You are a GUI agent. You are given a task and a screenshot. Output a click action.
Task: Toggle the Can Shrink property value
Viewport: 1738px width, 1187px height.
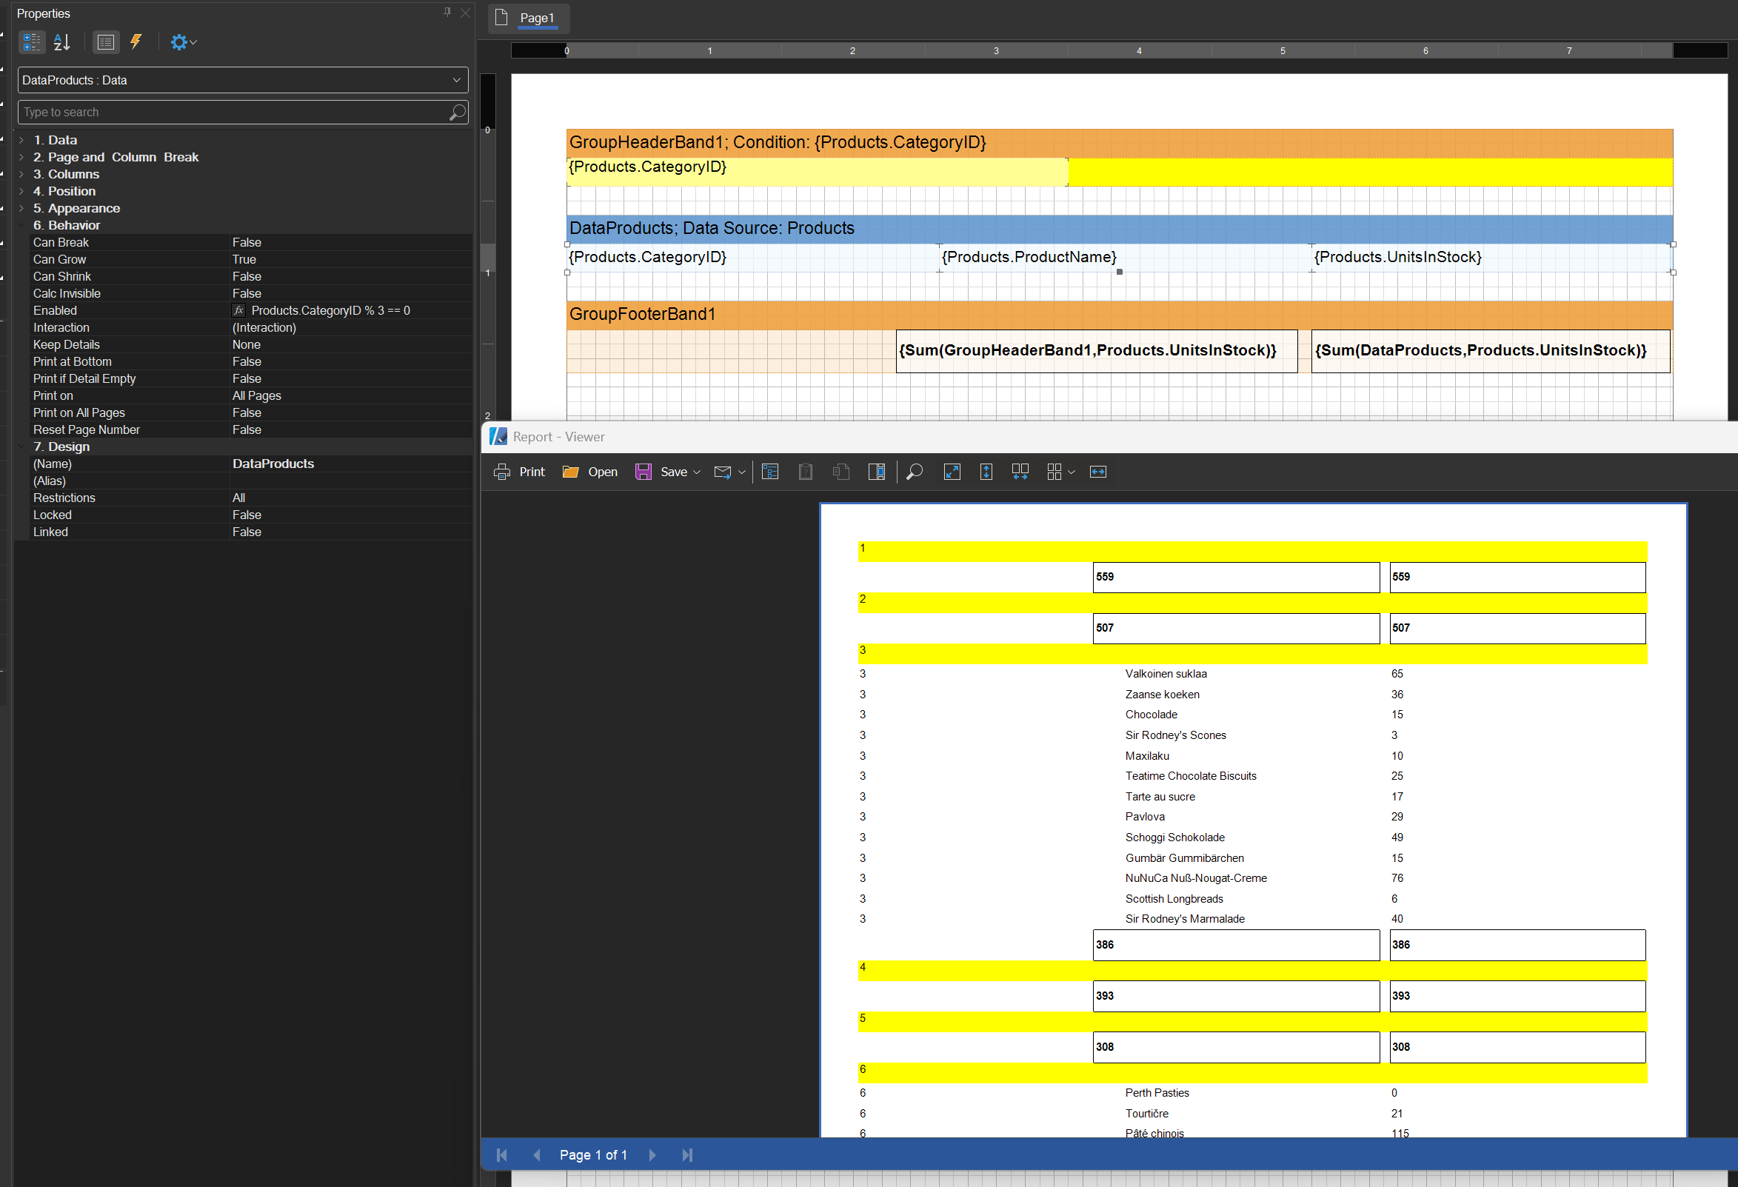350,277
